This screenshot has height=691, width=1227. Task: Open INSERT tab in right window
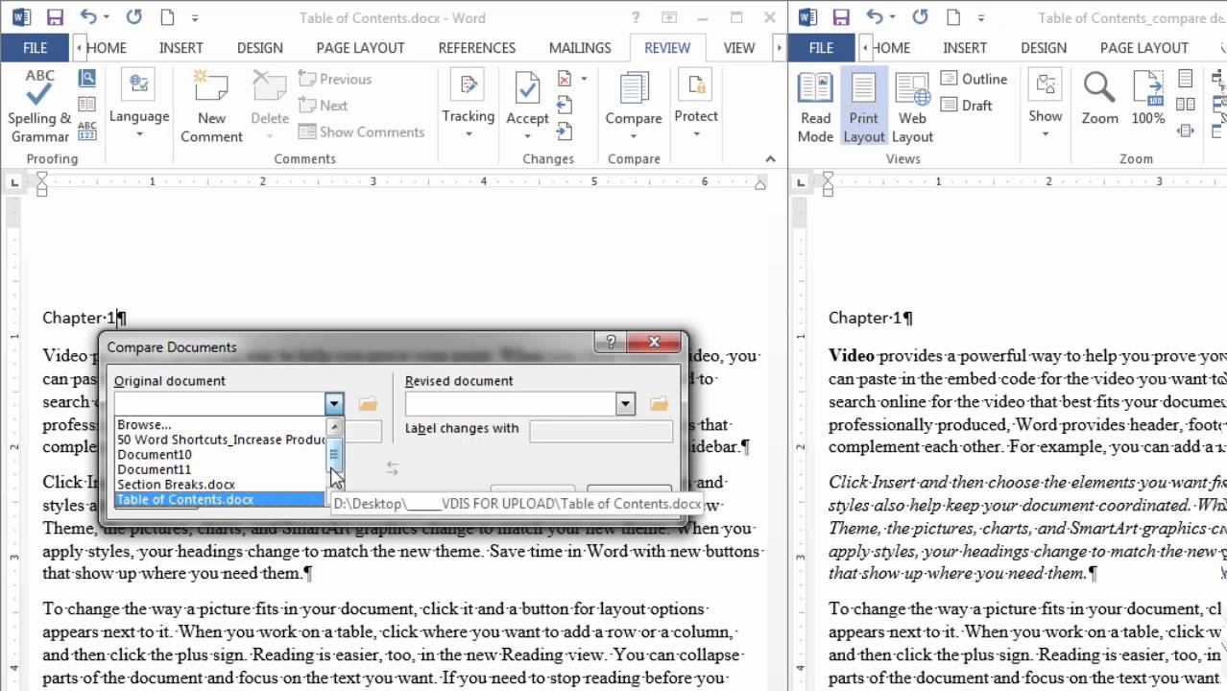(965, 48)
